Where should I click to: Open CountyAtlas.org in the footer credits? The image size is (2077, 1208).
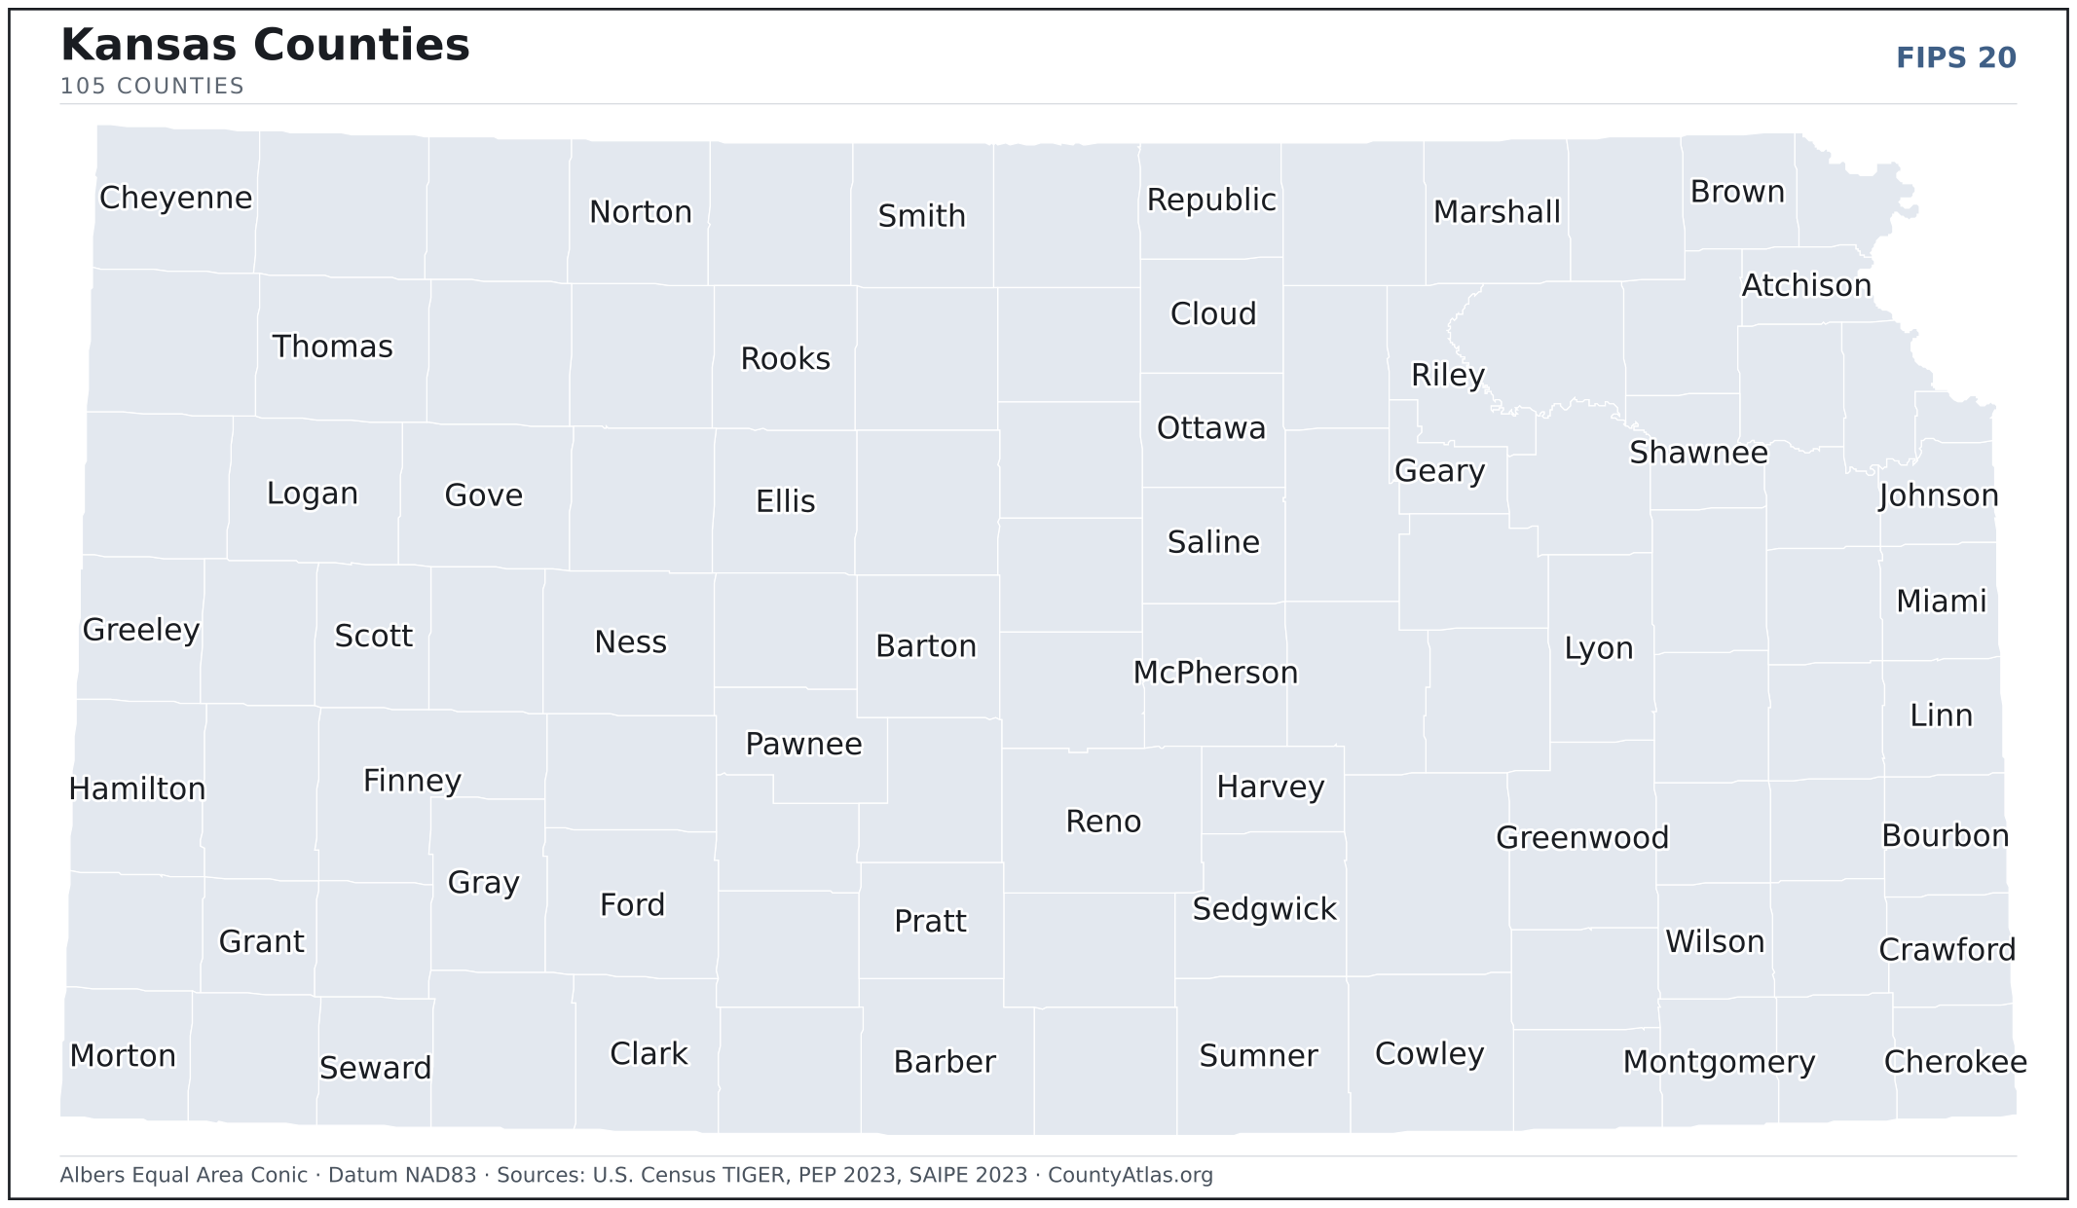click(1130, 1176)
